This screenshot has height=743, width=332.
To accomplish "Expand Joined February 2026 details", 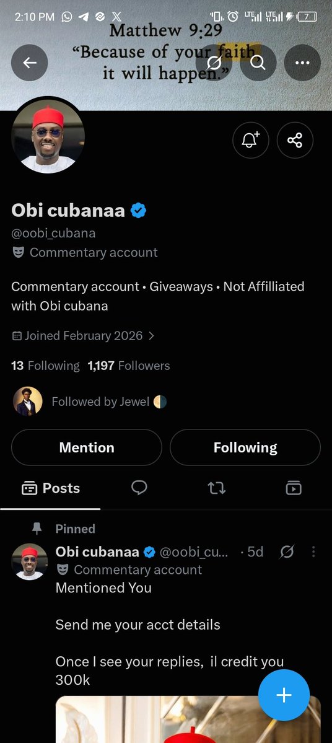I will [83, 336].
